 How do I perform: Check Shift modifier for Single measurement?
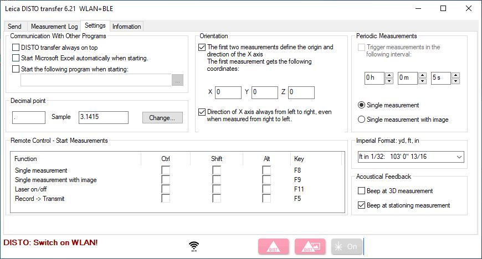click(217, 170)
